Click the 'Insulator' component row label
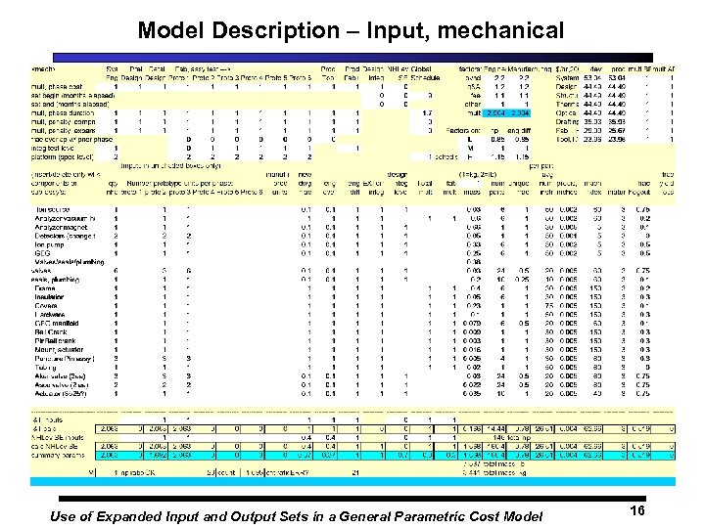Image resolution: width=705 pixels, height=528 pixels. click(49, 297)
